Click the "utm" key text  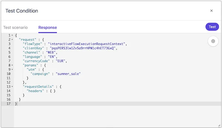coord(31,70)
